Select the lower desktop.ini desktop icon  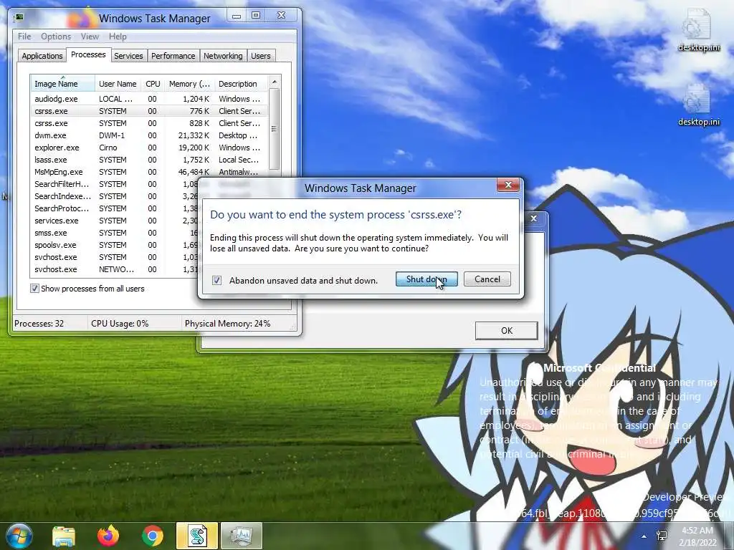(698, 105)
